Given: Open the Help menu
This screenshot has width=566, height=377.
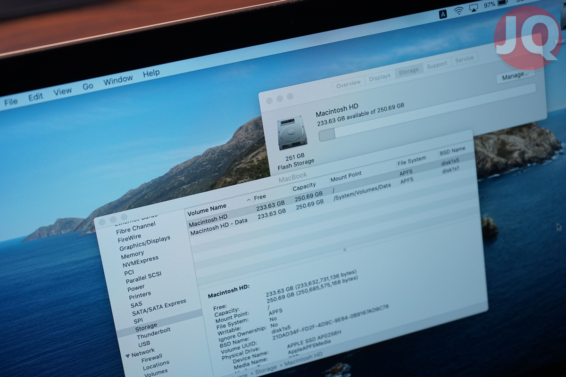Looking at the screenshot, I should pyautogui.click(x=151, y=74).
